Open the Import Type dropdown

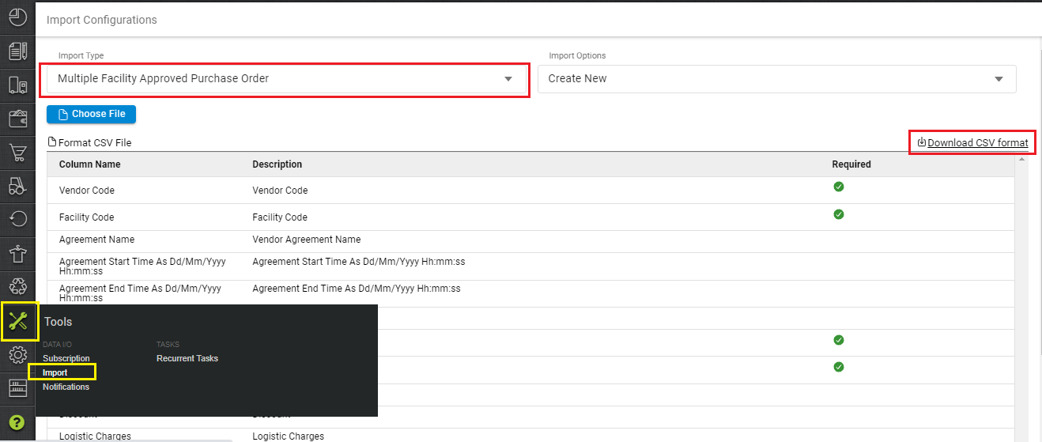pos(285,78)
